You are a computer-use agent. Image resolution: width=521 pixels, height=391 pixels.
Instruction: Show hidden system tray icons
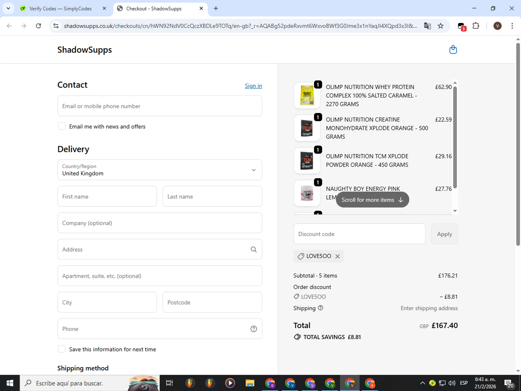pyautogui.click(x=422, y=383)
